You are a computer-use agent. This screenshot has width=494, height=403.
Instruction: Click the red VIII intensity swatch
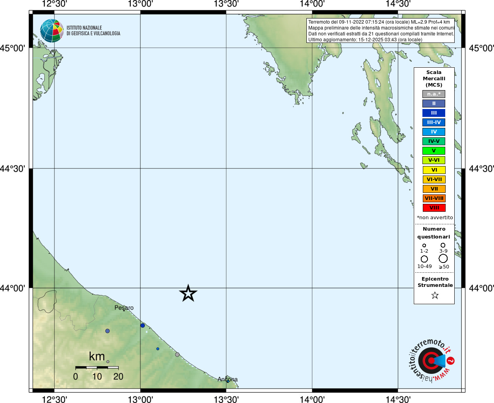click(x=434, y=208)
